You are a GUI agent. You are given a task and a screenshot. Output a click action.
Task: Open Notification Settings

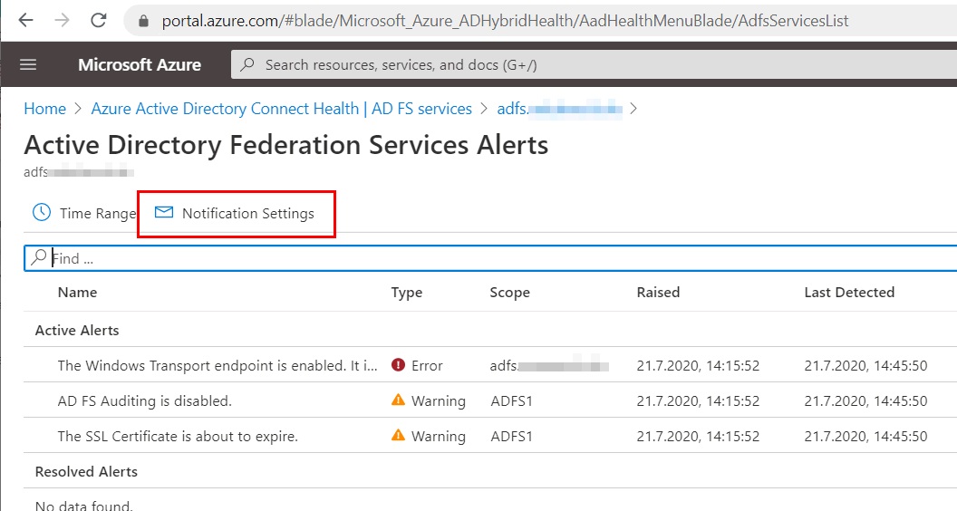(235, 213)
